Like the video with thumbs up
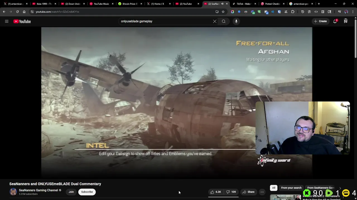The width and height of the screenshot is (357, 200). click(x=216, y=192)
